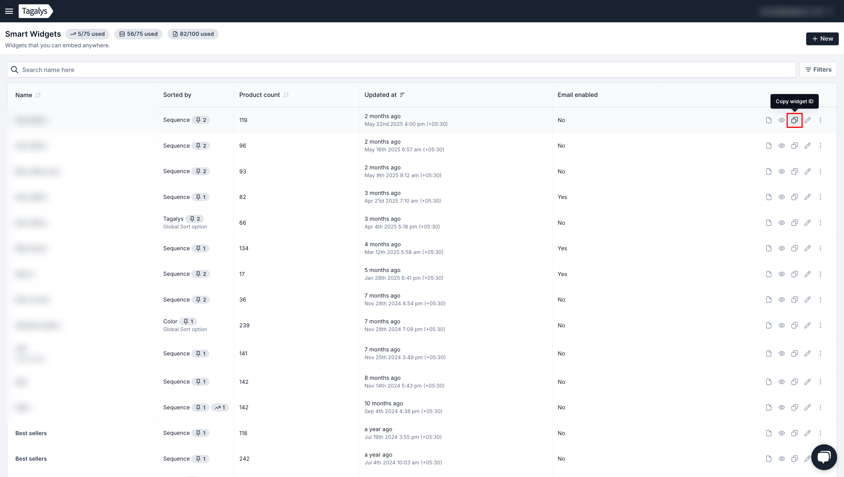Open Best sellers widget with 242 products
Viewport: 844px width, 477px height.
pos(31,459)
